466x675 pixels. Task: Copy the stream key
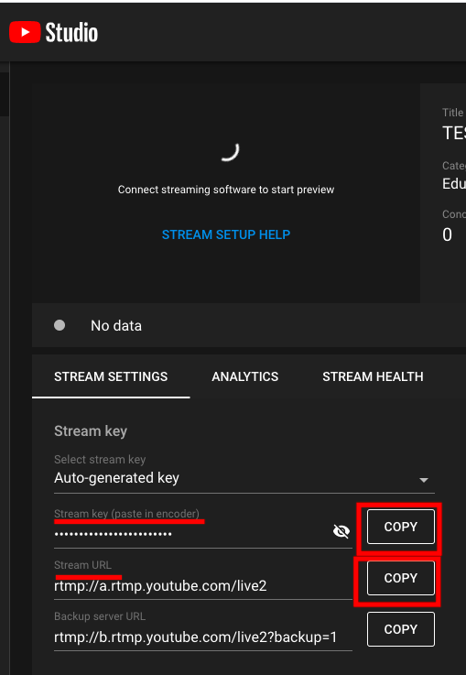tap(401, 527)
